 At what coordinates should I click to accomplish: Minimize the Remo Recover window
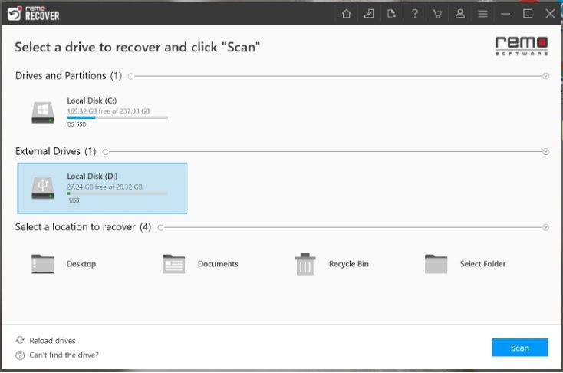(505, 14)
